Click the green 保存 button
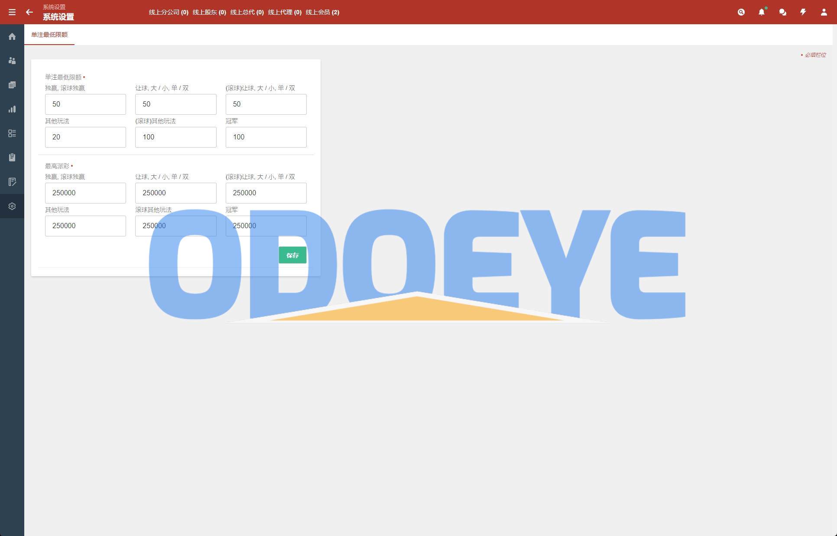This screenshot has height=536, width=837. [x=292, y=255]
